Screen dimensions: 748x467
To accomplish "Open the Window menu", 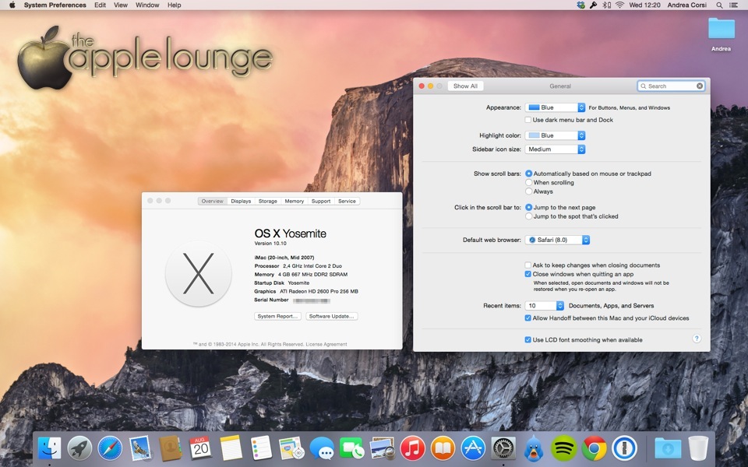I will [147, 5].
